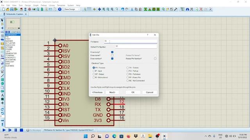Open the Windows Start button on taskbar

point(86,136)
